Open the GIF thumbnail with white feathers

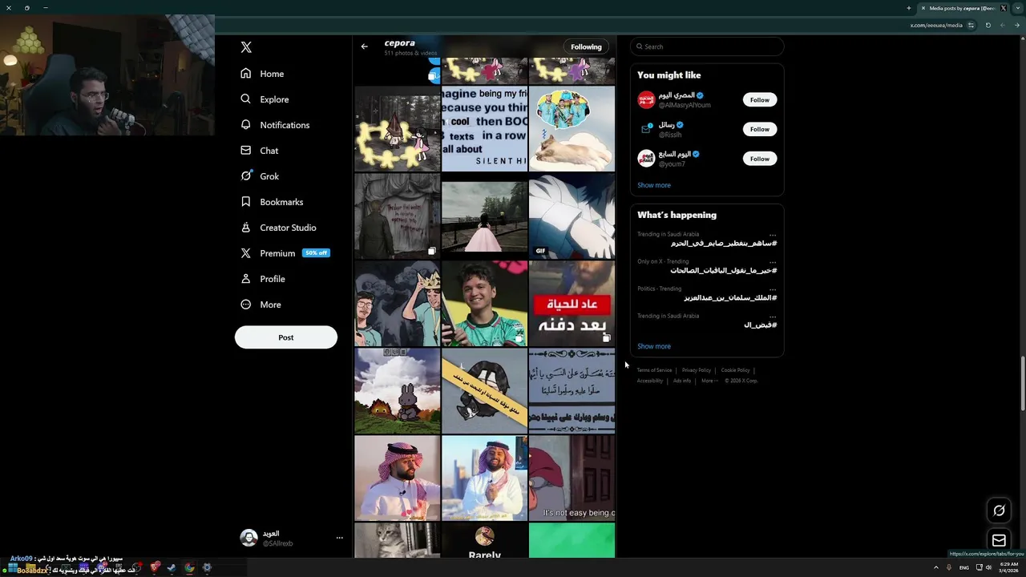572,216
